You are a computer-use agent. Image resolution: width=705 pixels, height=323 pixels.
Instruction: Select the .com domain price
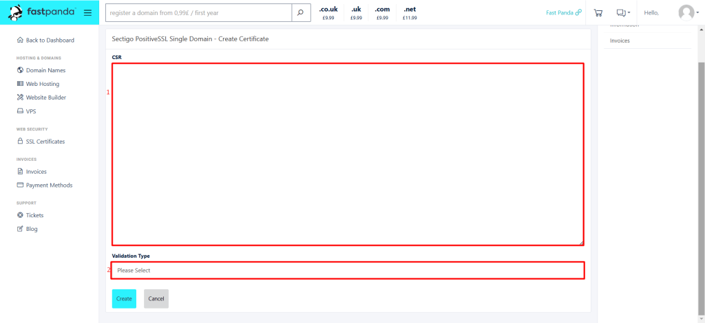point(382,14)
